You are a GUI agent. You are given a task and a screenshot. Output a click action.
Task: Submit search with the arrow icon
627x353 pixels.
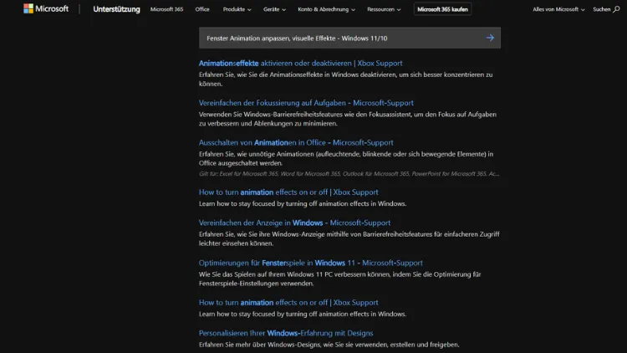pyautogui.click(x=490, y=38)
